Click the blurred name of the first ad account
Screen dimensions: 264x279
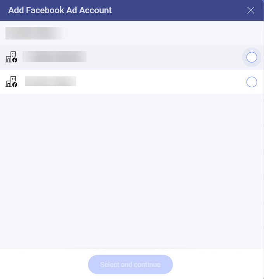54,57
